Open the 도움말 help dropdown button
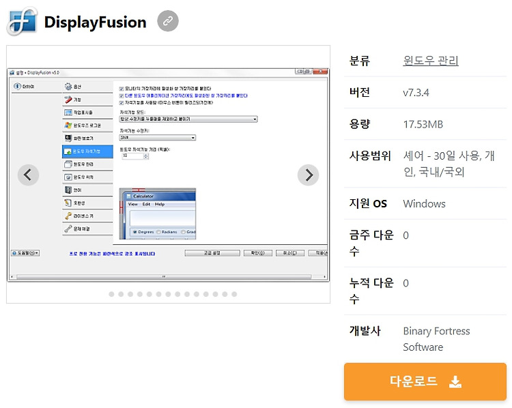 coord(25,253)
